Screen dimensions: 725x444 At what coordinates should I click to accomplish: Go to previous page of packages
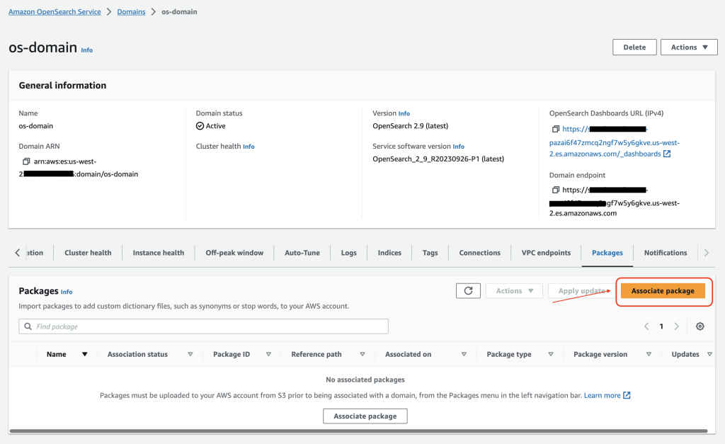pos(646,326)
